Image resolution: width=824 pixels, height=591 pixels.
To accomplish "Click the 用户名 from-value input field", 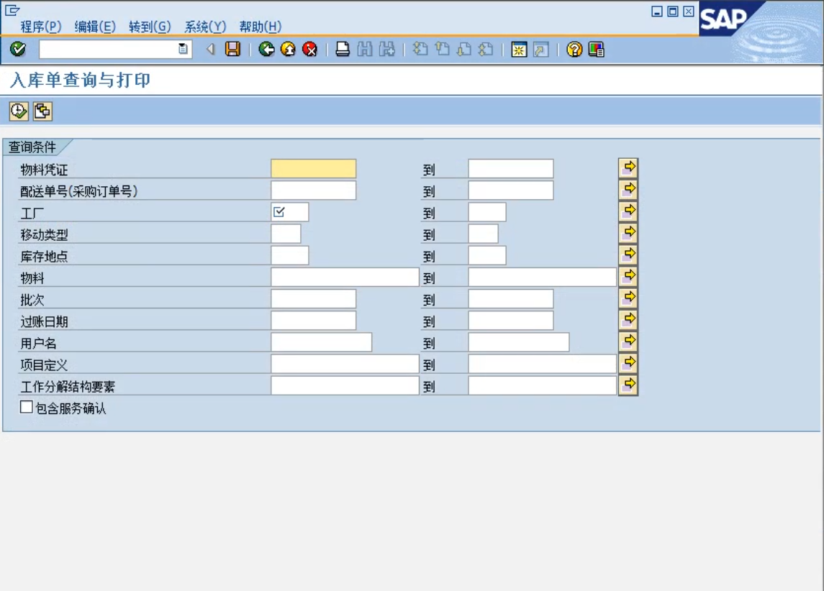I will pos(321,342).
